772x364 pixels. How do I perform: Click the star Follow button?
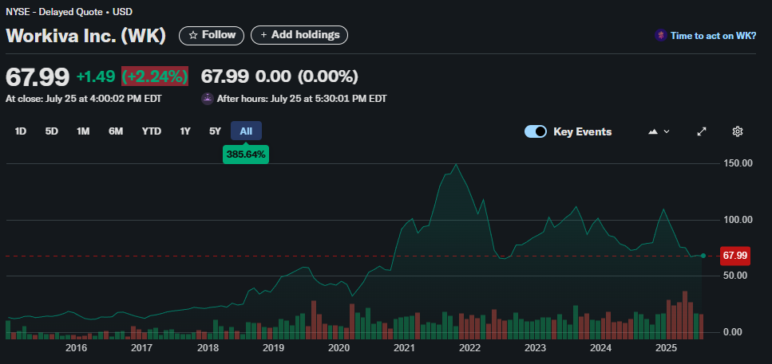pos(212,35)
